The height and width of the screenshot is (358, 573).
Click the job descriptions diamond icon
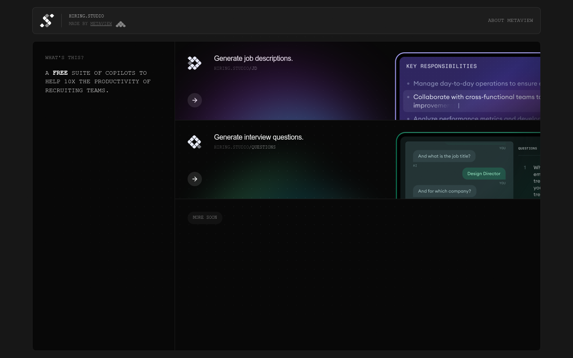(194, 63)
